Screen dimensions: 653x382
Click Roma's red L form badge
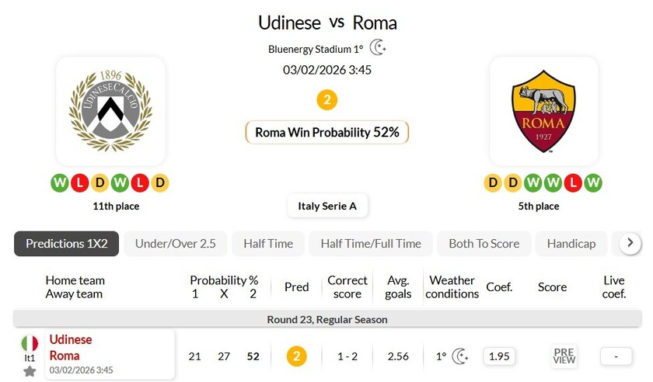(x=574, y=183)
